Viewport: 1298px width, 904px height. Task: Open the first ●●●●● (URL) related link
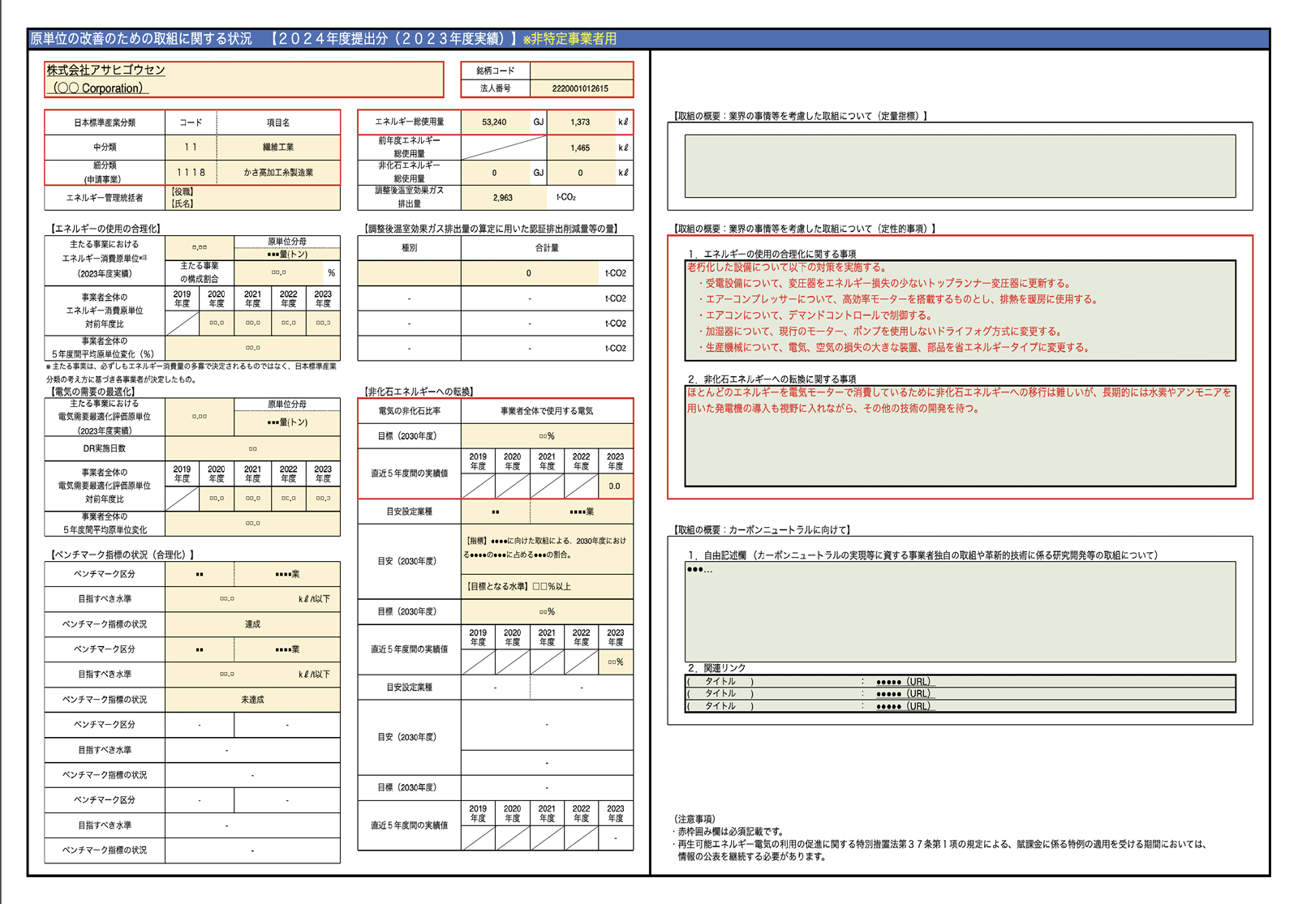click(x=905, y=682)
